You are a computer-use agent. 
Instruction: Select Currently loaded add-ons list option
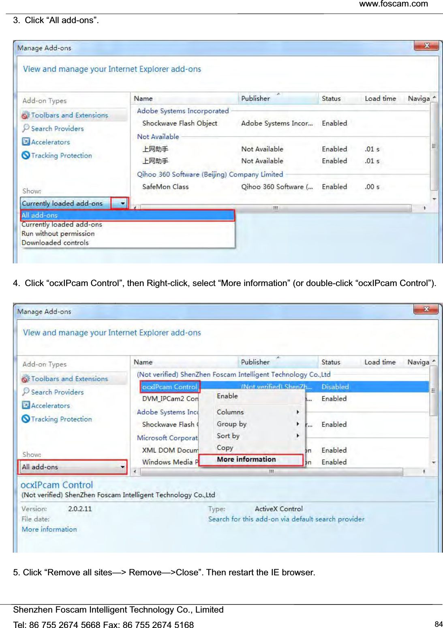pos(128,224)
